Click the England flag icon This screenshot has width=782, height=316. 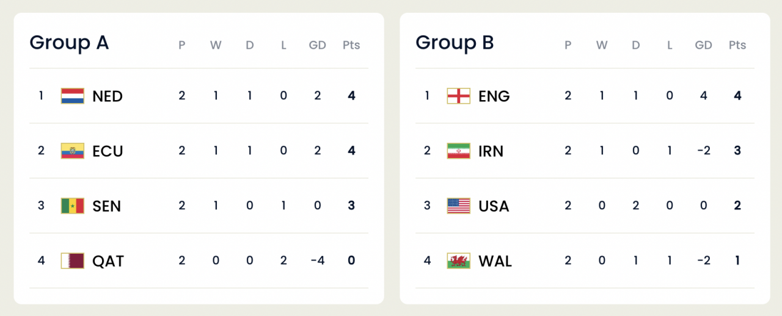458,96
